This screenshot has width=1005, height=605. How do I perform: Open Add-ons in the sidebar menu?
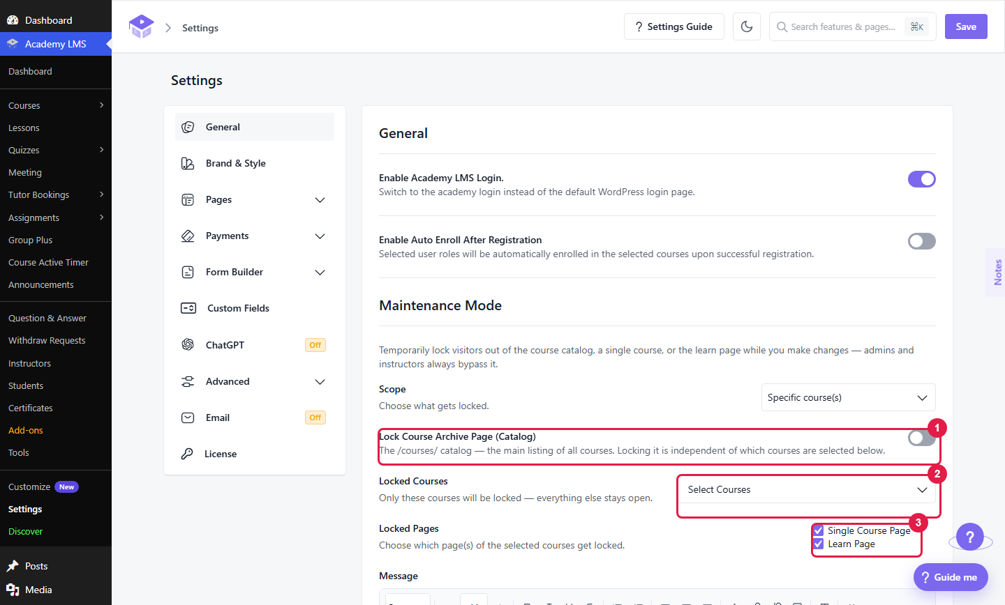coord(26,431)
